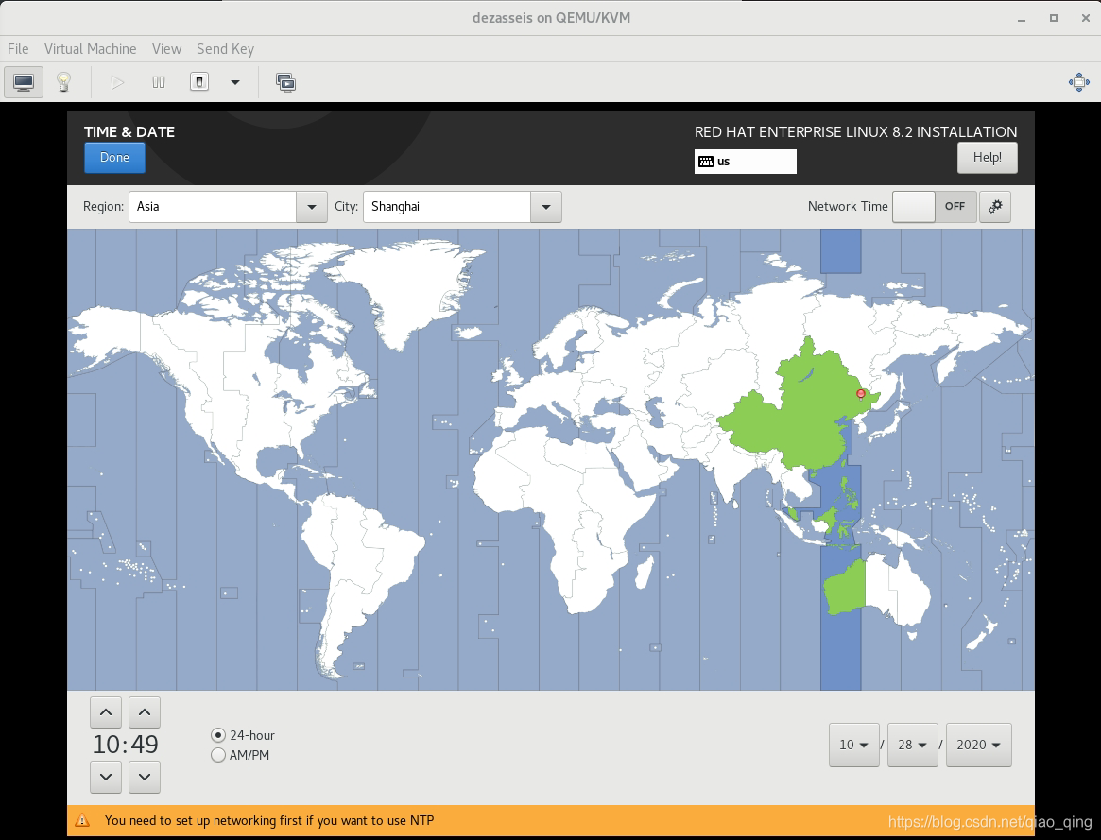The image size is (1101, 840).
Task: Switch to fullscreen view icon
Action: 1079,83
